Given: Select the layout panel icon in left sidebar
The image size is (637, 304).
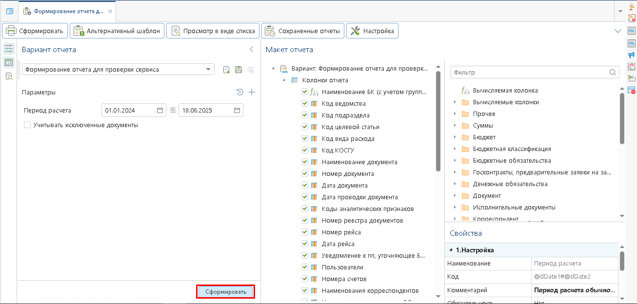Looking at the screenshot, I should click(x=9, y=62).
